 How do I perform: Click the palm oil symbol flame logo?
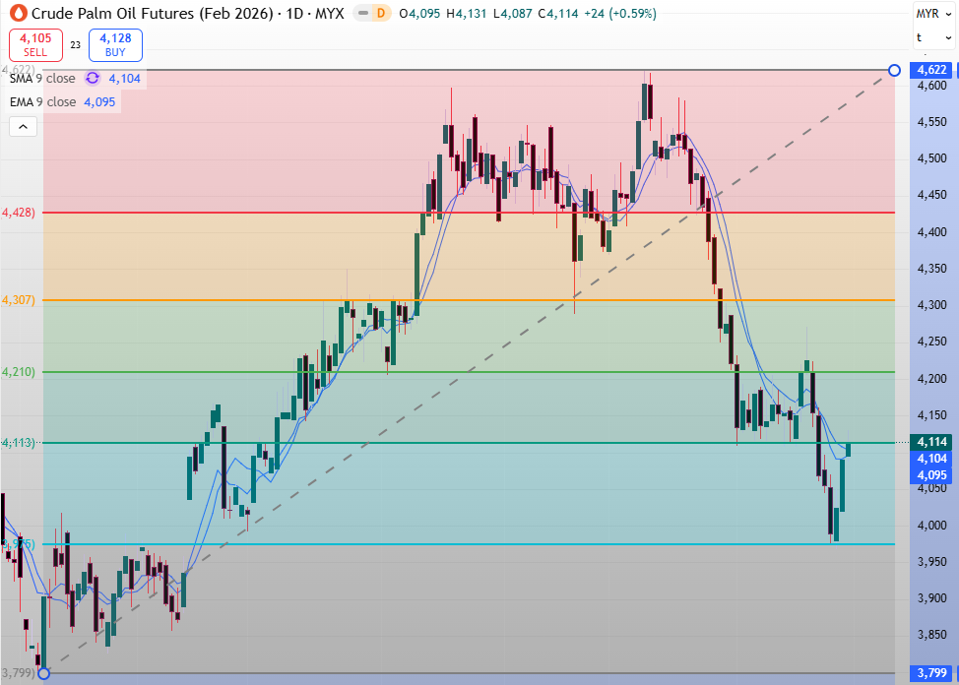17,14
